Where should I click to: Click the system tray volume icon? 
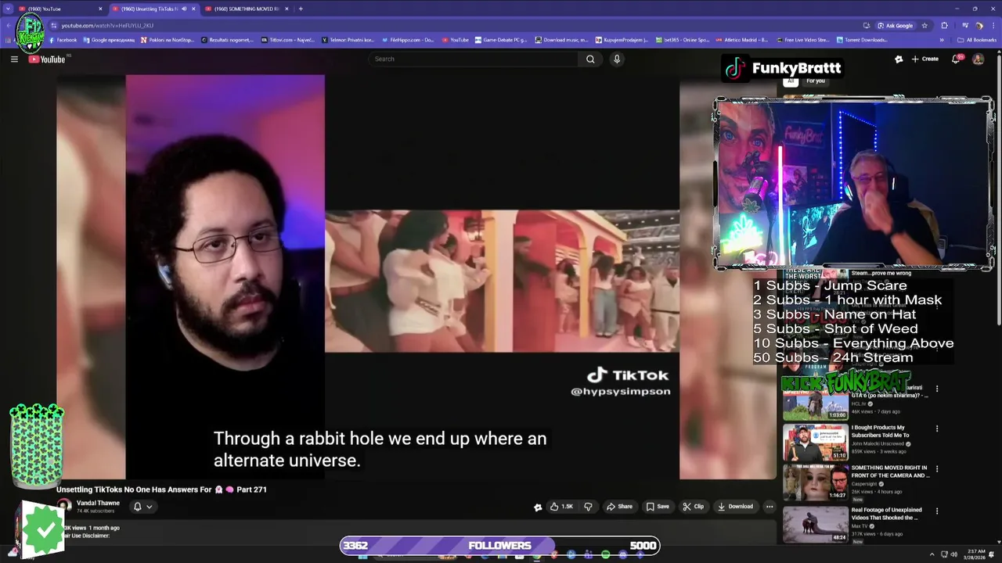tap(954, 554)
